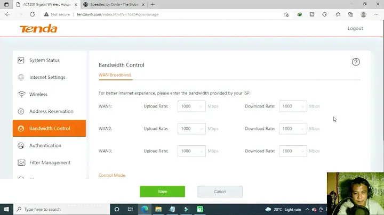Click the Logout link
The width and height of the screenshot is (384, 215).
(355, 28)
